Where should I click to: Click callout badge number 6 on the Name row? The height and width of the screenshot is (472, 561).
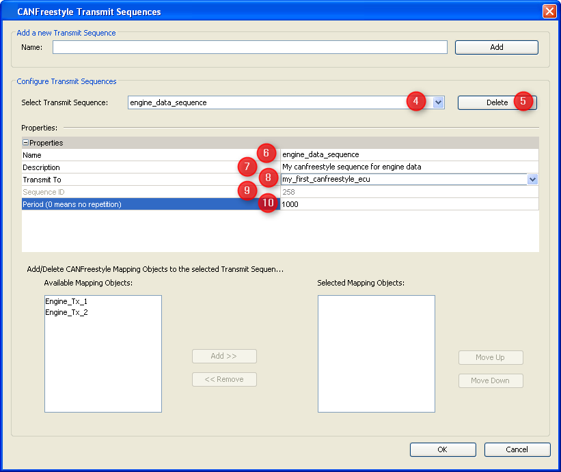pos(266,153)
